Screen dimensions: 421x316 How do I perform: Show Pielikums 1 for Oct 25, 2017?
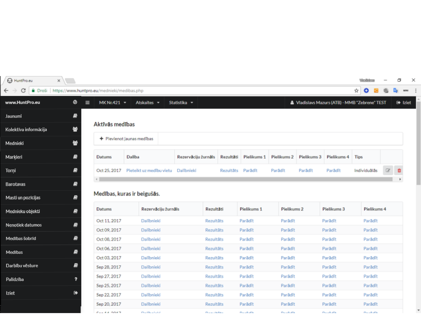click(250, 171)
